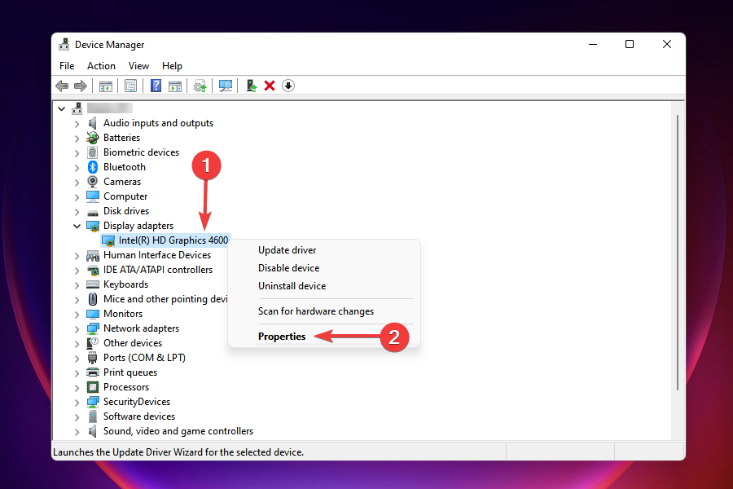Expand the Ports (COM & LPT) node
This screenshot has height=489, width=733.
point(77,358)
